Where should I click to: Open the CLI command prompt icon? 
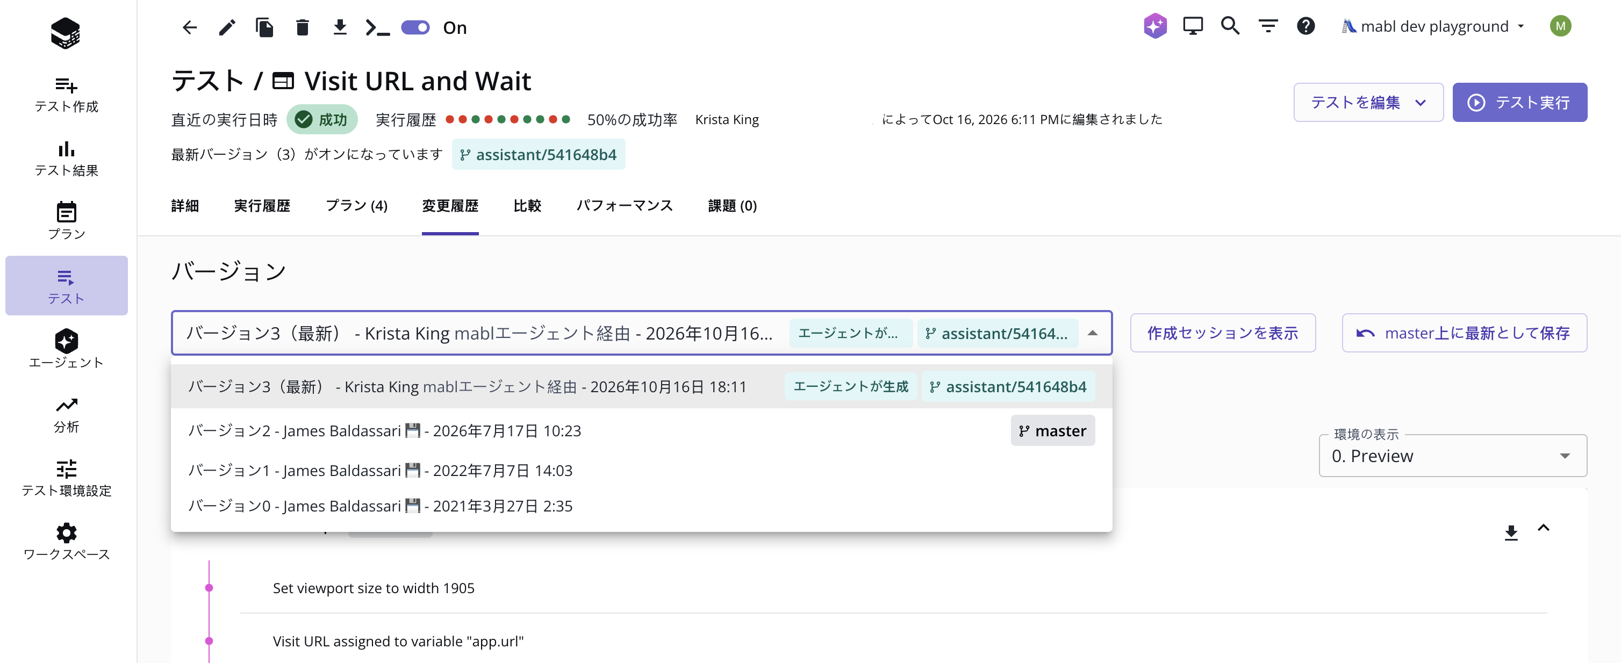tap(377, 28)
